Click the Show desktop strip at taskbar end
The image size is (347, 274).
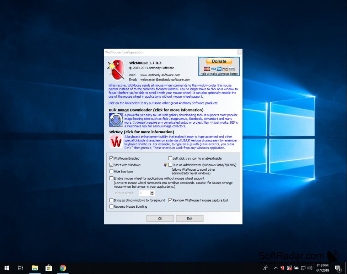coord(346,268)
